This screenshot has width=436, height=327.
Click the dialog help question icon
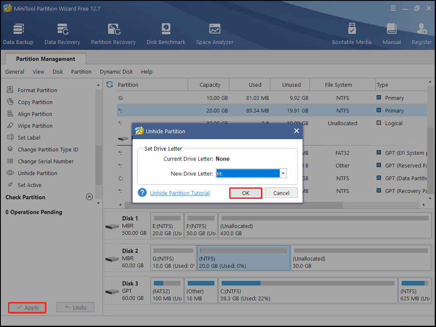[142, 192]
